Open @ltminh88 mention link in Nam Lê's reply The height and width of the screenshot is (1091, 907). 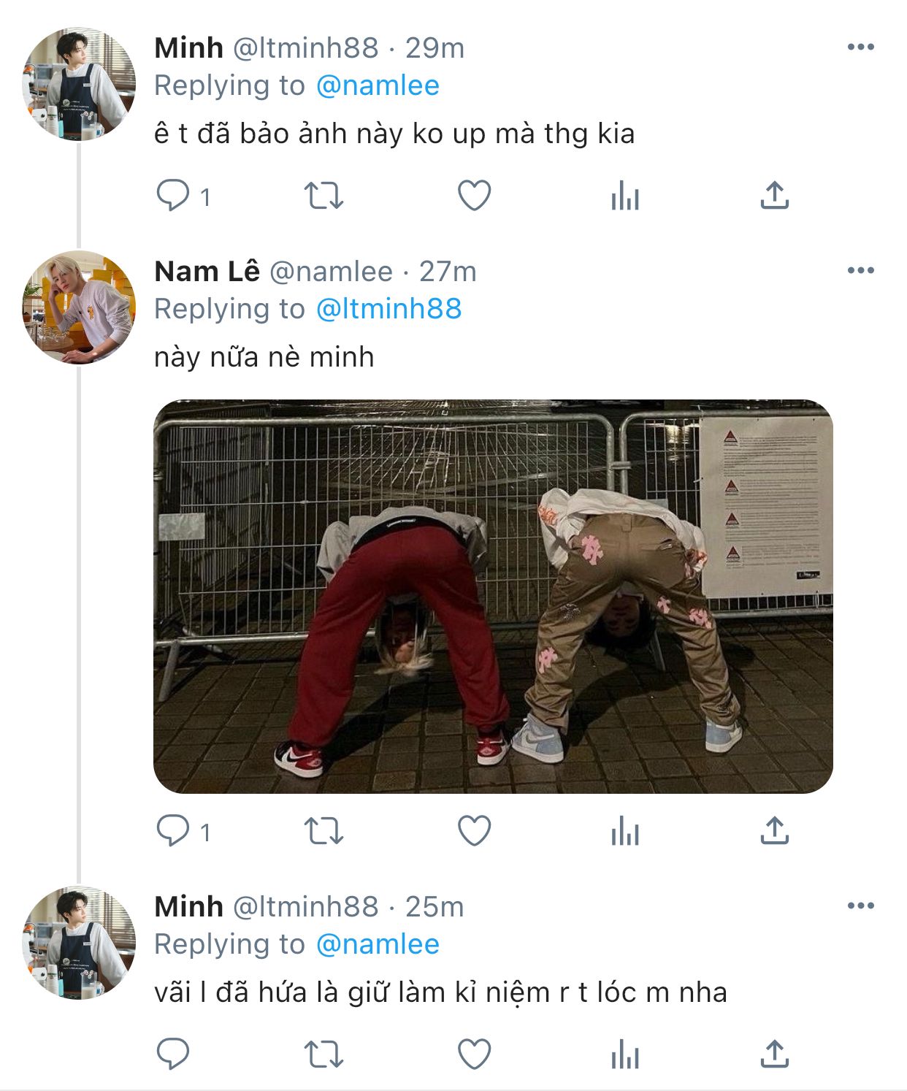[x=389, y=309]
